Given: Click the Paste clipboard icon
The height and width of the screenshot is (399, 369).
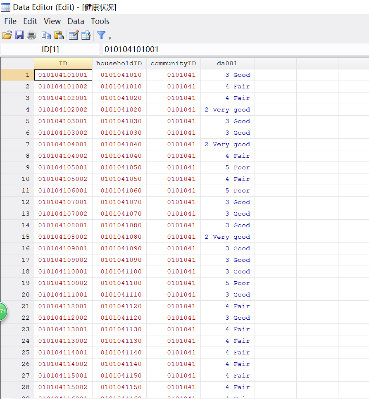Looking at the screenshot, I should point(59,36).
